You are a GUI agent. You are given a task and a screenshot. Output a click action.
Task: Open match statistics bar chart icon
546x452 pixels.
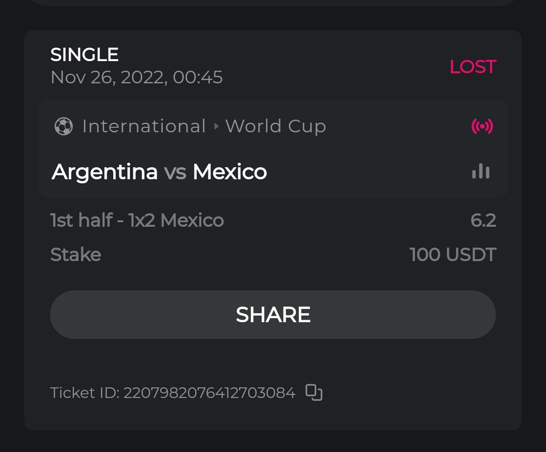pos(481,172)
